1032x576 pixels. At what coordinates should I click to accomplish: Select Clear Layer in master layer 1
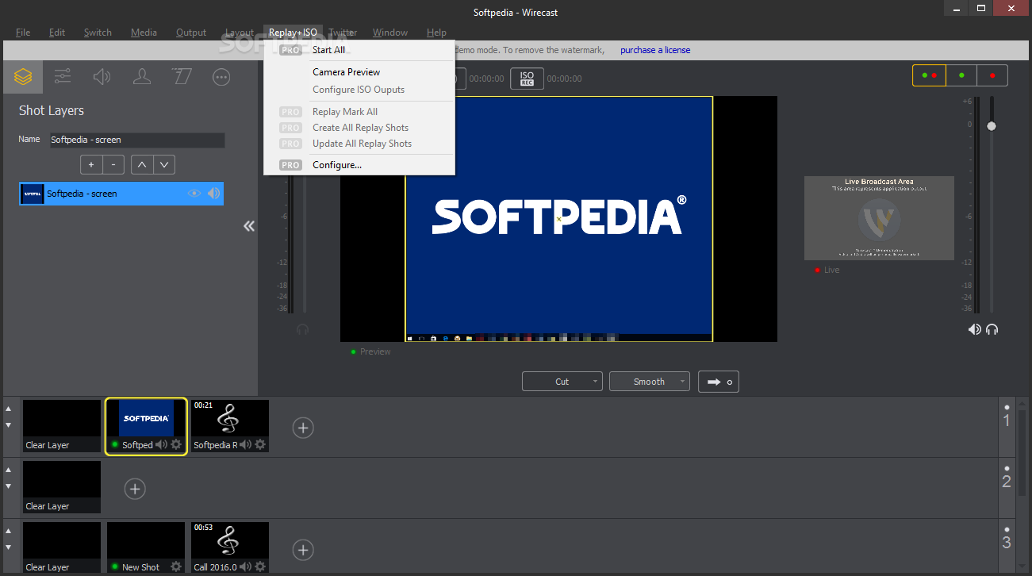point(62,426)
